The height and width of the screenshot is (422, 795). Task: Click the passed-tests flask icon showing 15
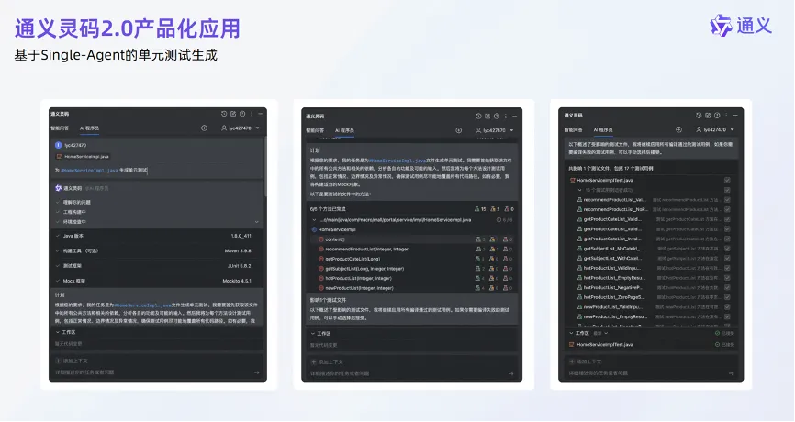pos(476,209)
